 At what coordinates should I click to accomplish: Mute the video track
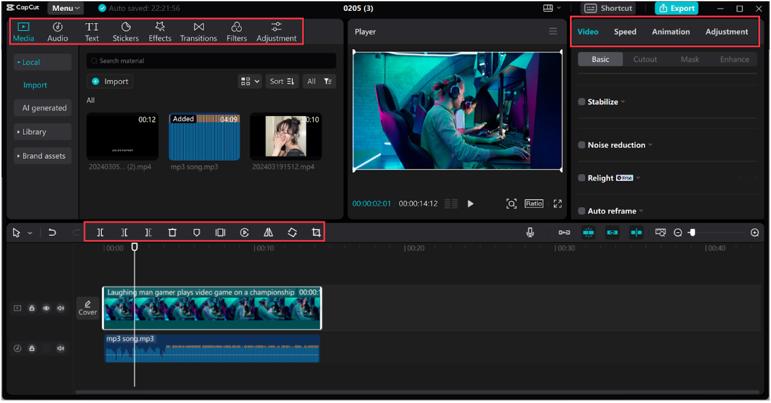pos(61,308)
